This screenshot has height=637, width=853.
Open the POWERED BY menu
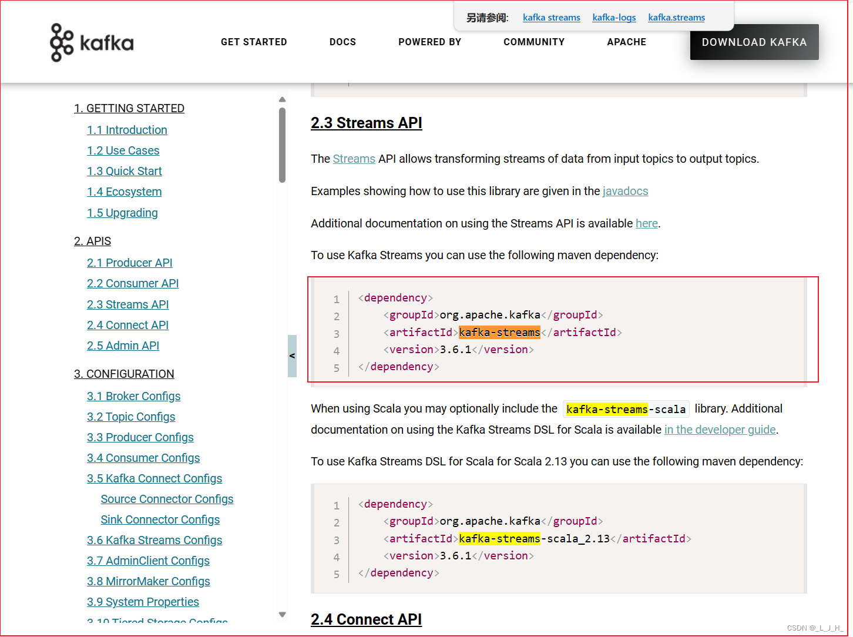429,42
